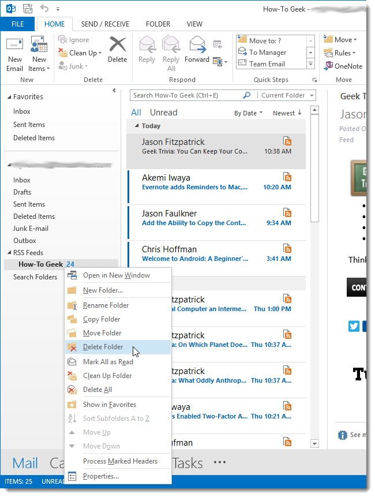Select the Junk E-mail folder
This screenshot has width=375, height=497.
pyautogui.click(x=31, y=229)
